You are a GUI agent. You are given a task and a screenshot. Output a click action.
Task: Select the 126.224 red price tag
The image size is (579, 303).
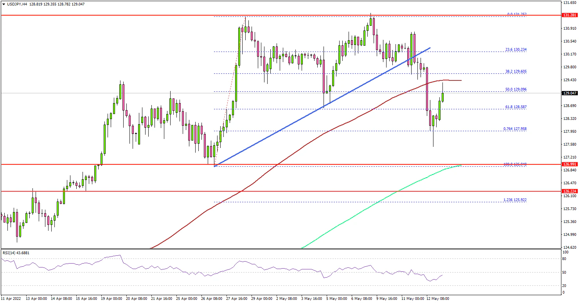coord(569,191)
